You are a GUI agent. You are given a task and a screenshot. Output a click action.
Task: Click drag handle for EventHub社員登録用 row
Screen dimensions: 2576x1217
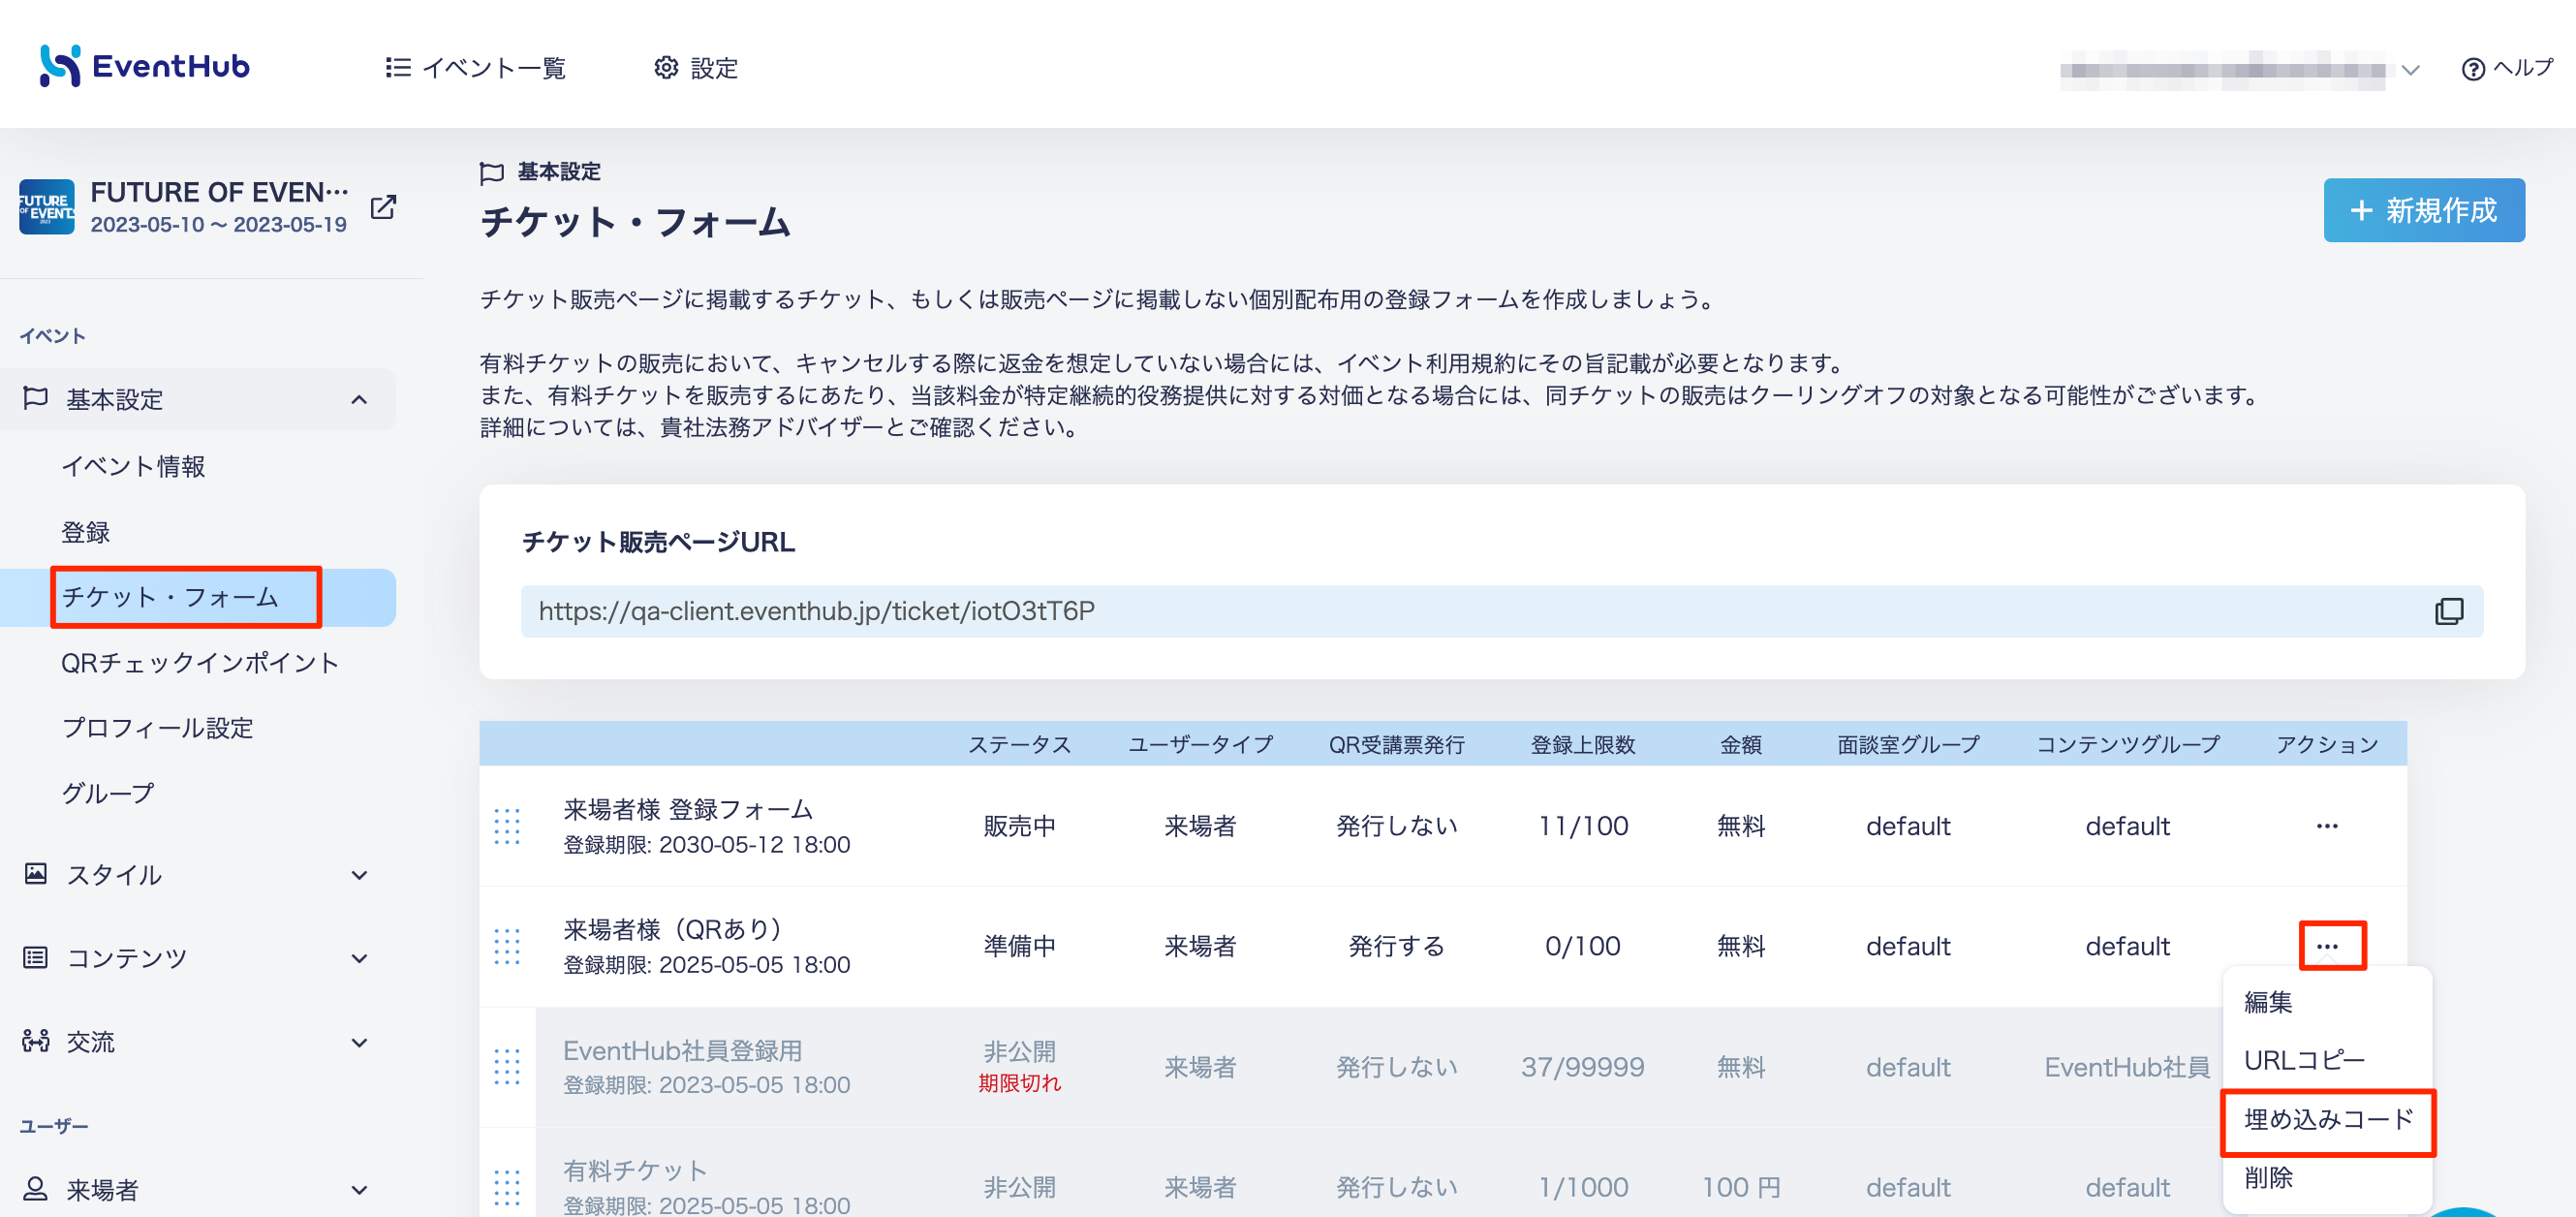click(x=507, y=1067)
